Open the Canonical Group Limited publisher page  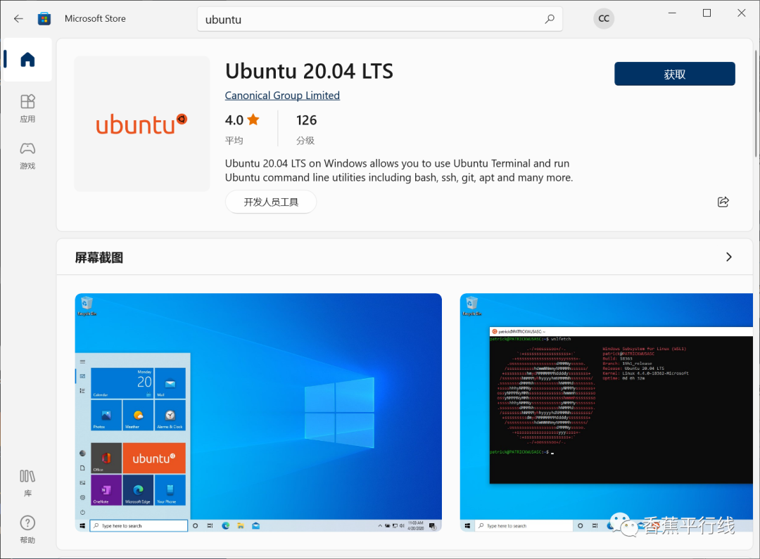pyautogui.click(x=281, y=95)
